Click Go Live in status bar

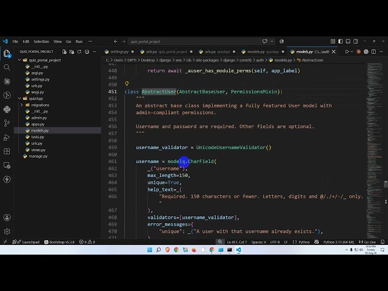coord(367,242)
